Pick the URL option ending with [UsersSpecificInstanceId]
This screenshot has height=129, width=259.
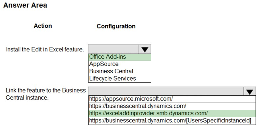[172, 121]
